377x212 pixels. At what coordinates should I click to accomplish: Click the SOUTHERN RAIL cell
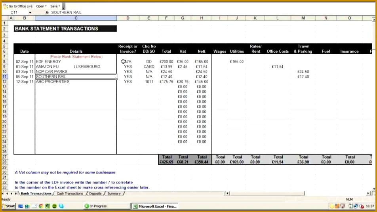76,77
